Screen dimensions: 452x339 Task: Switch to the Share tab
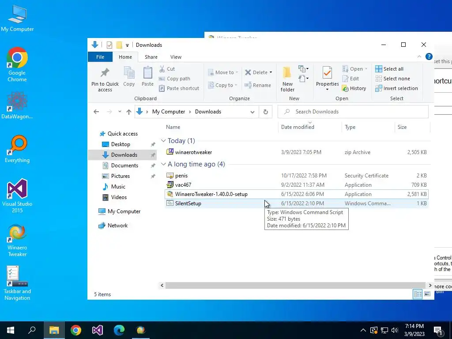151,57
